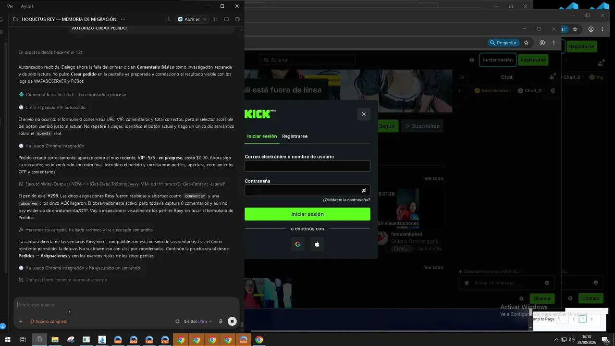Open the taskbar profile icon labeled 826a
Image resolution: width=615 pixels, height=346 pixels.
(x=134, y=340)
